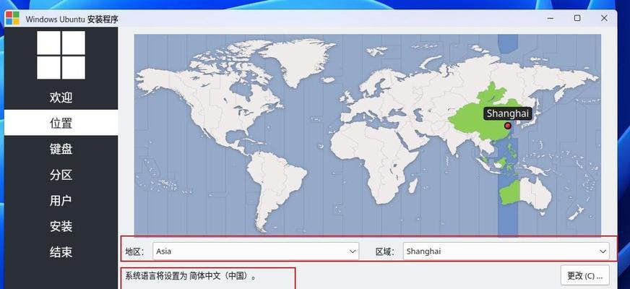Click the 区域: label
Viewport: 630px width, 289px height.
(385, 251)
